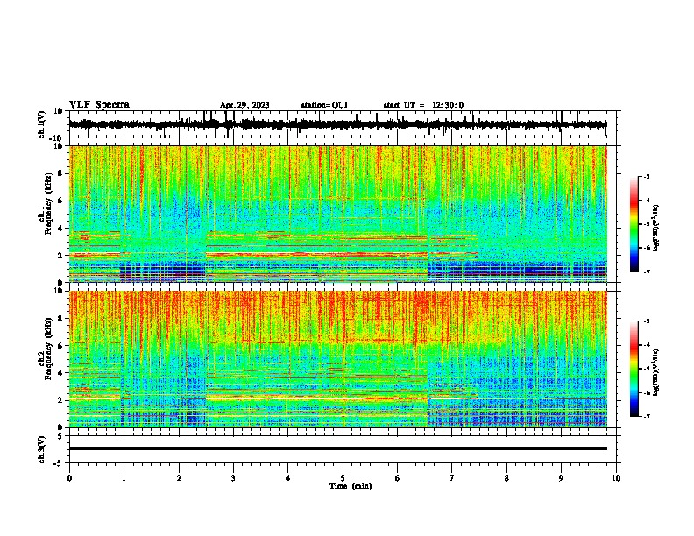Click the ch.1 spectrogram color scale bar

point(634,224)
